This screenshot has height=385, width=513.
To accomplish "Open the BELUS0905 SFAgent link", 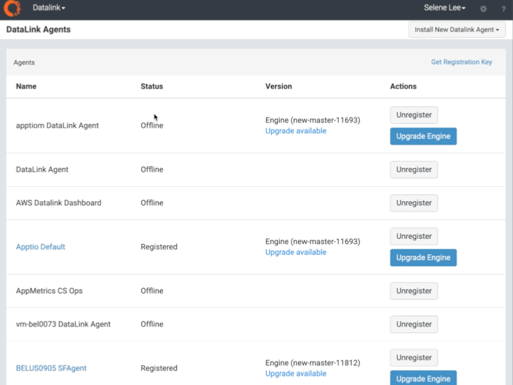I will tap(51, 369).
